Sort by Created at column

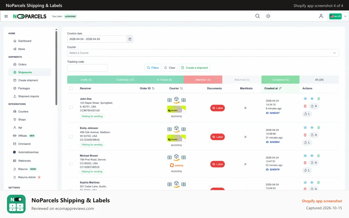point(273,88)
